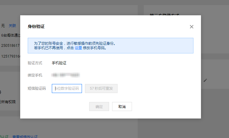Viewport: 229px width, 138px height.
Task: Click the 57 秒后可重发 resend button
Action: point(101,88)
